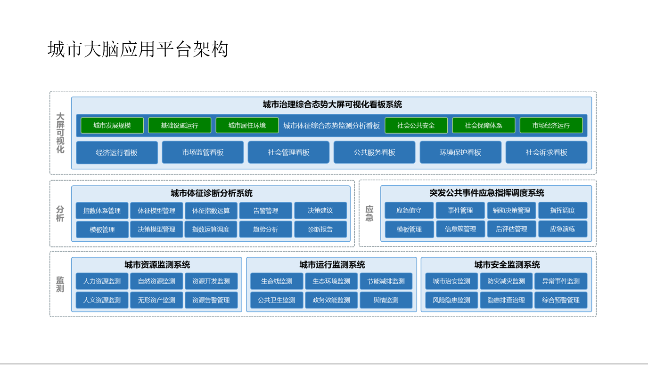
Task: Select the 大屏可视化 layer label
Action: (x=60, y=133)
